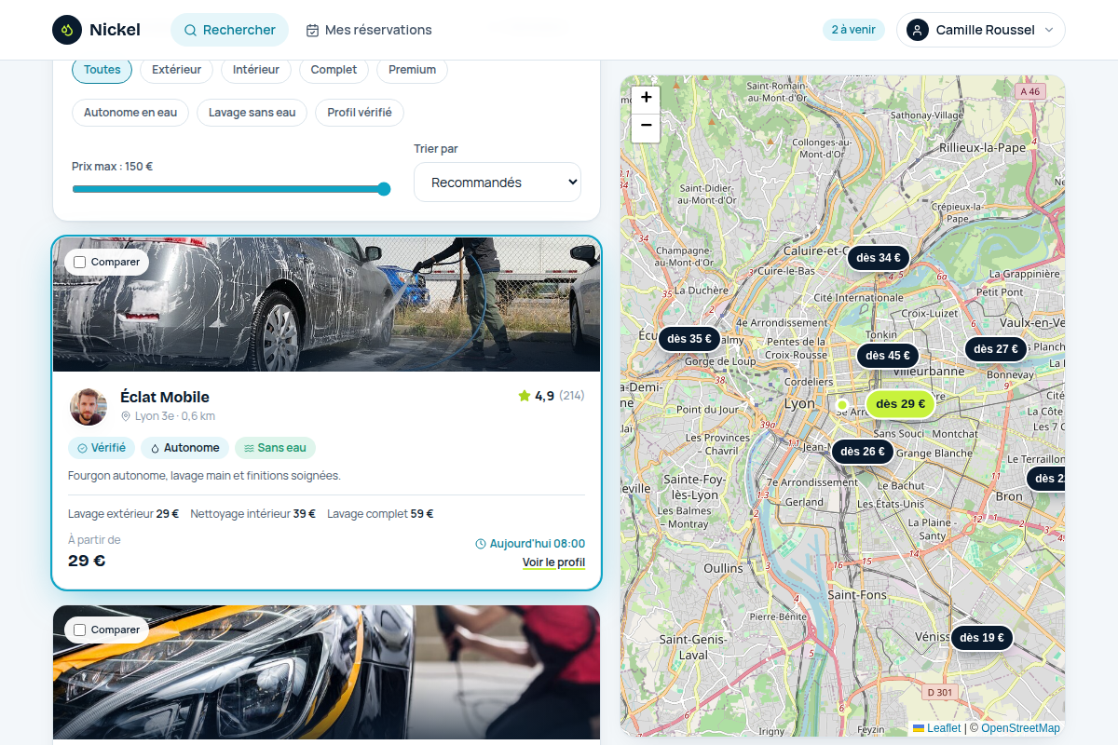Click the 4,9 rating value
The width and height of the screenshot is (1118, 745).
[544, 396]
